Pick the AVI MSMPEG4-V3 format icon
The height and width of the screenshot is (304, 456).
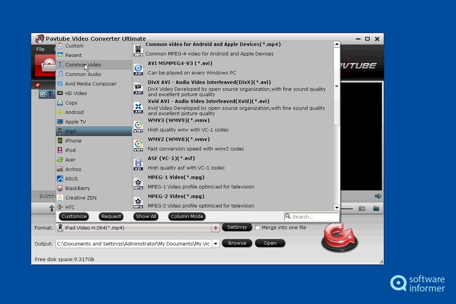(138, 70)
